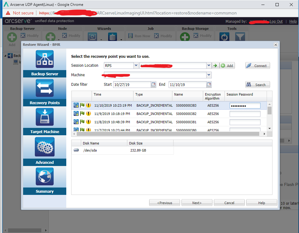The image size is (299, 233).
Task: Open the Machine dropdown
Action: pyautogui.click(x=209, y=75)
